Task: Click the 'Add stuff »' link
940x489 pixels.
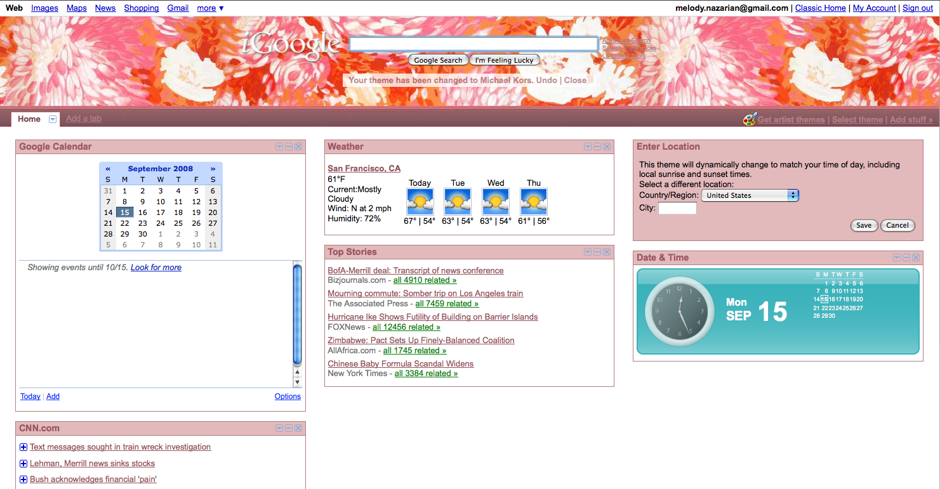Action: (x=911, y=120)
